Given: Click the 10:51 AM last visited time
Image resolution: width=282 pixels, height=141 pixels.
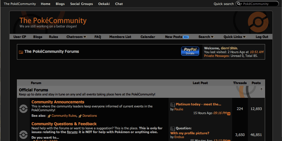Looking at the screenshot, I should pyautogui.click(x=257, y=52).
